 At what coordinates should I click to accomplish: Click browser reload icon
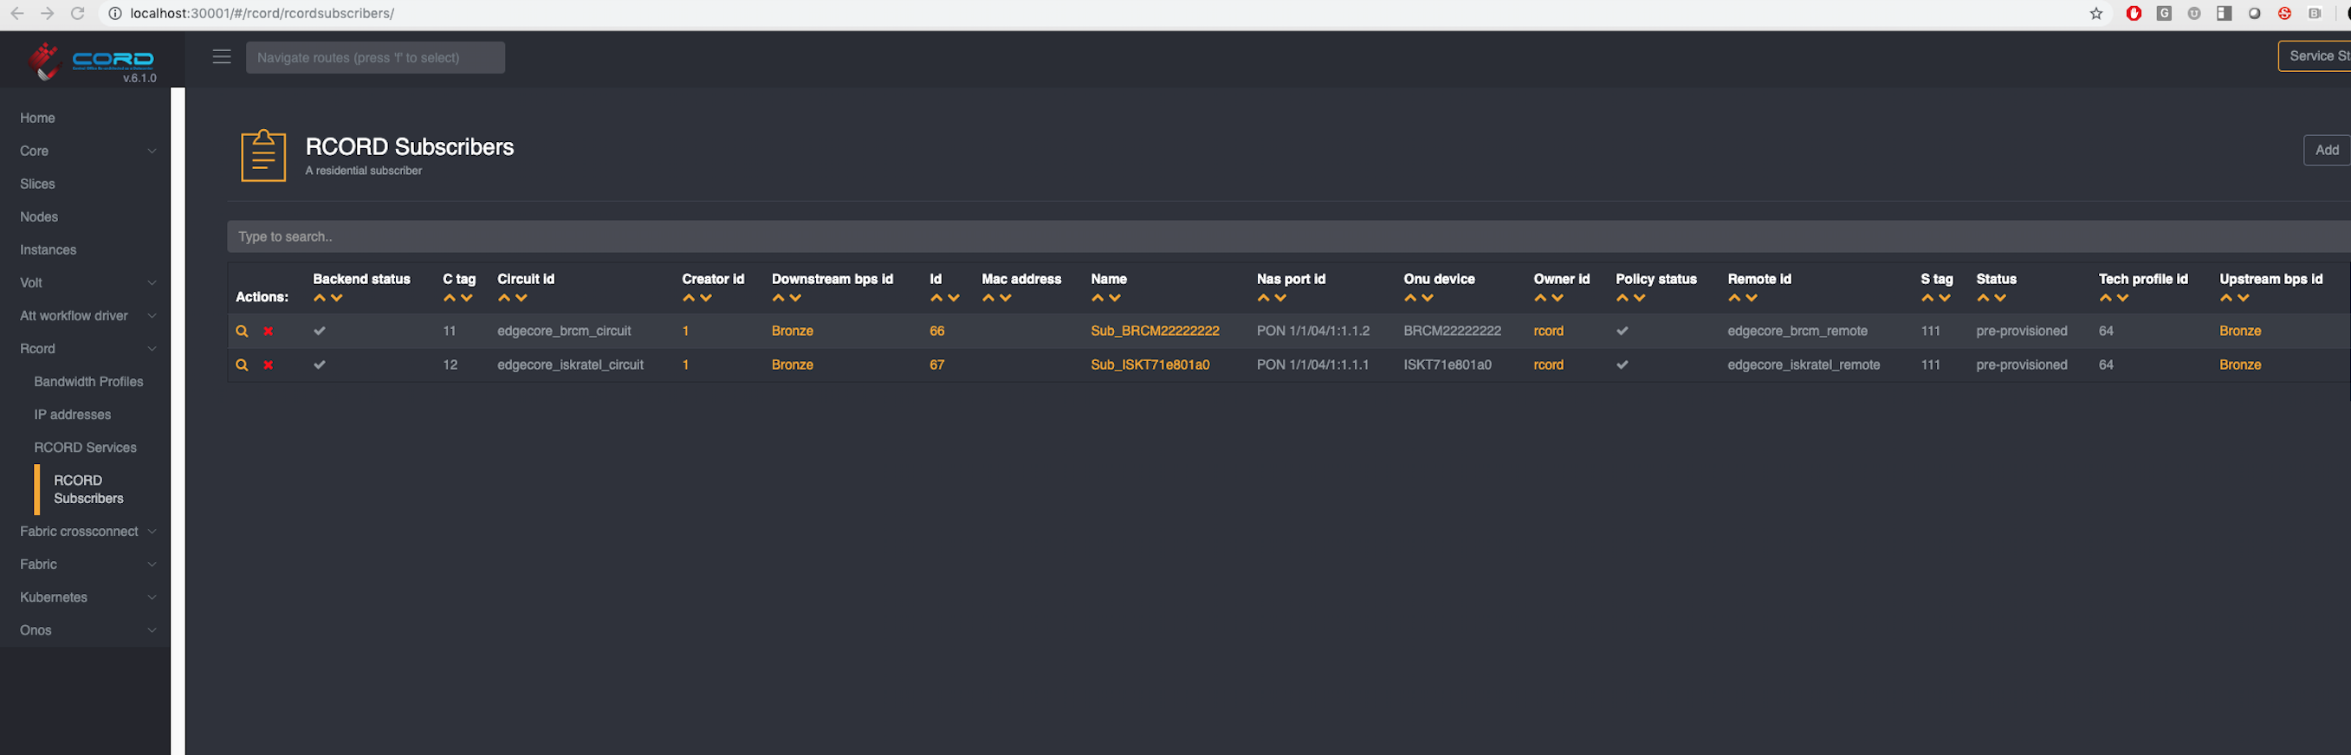pyautogui.click(x=78, y=13)
